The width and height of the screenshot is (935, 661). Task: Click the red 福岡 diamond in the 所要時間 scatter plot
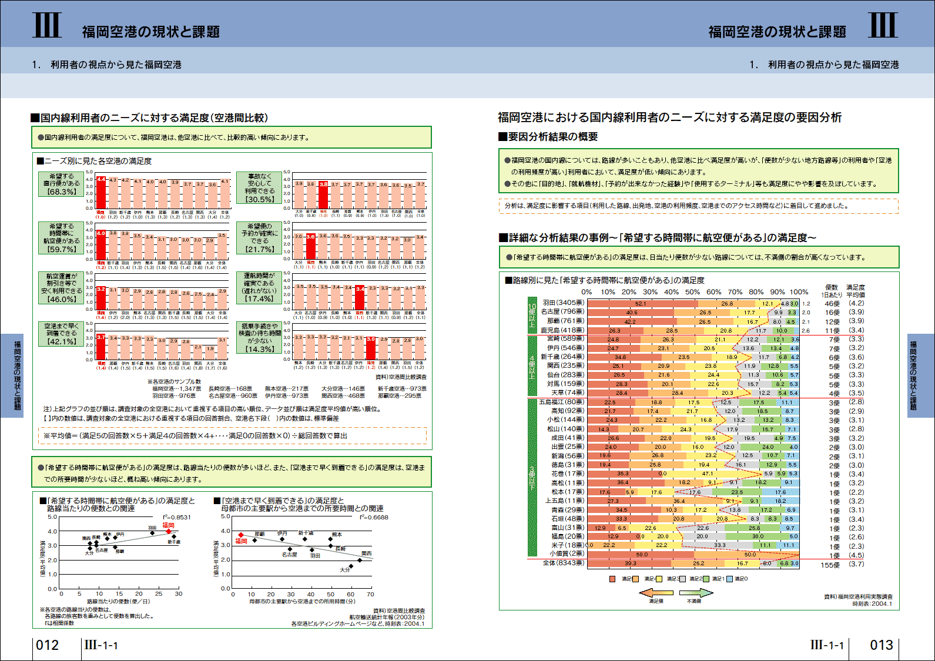click(240, 535)
